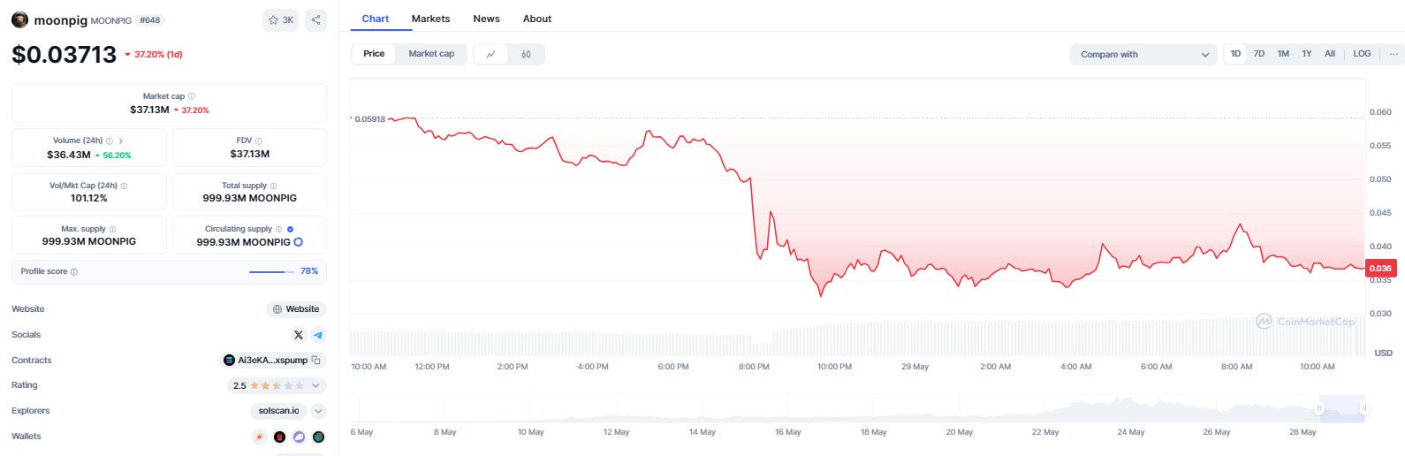Select the Price chart toggle
This screenshot has height=456, width=1405.
(x=374, y=54)
